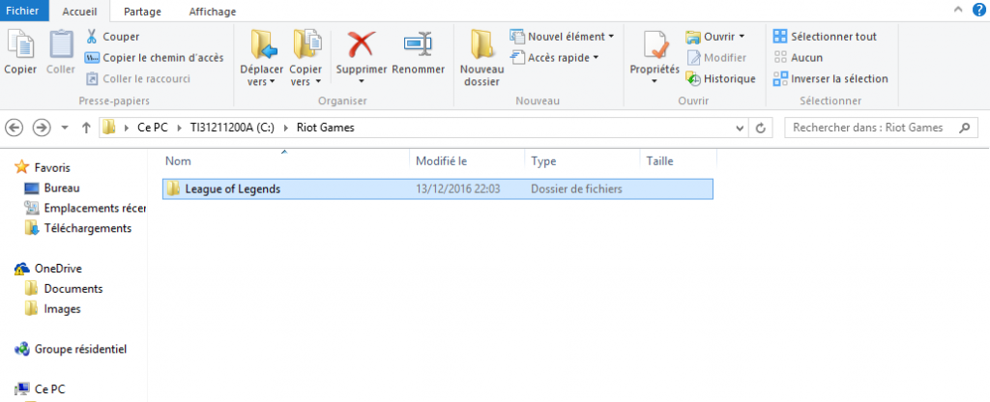
Task: Click Aucun to deselect all
Action: click(798, 57)
